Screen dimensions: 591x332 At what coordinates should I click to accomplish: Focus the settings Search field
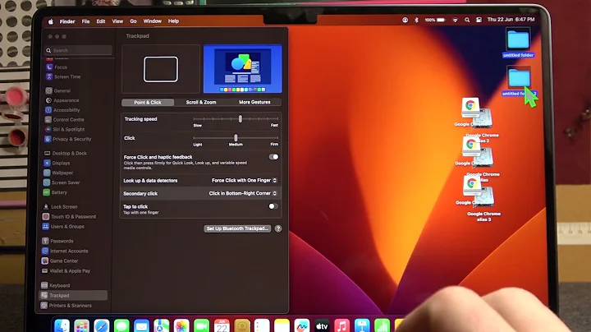[79, 50]
